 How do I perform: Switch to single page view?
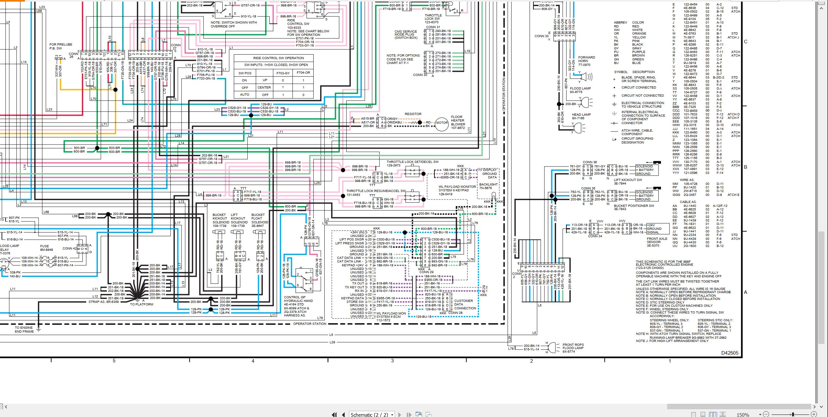(693, 414)
